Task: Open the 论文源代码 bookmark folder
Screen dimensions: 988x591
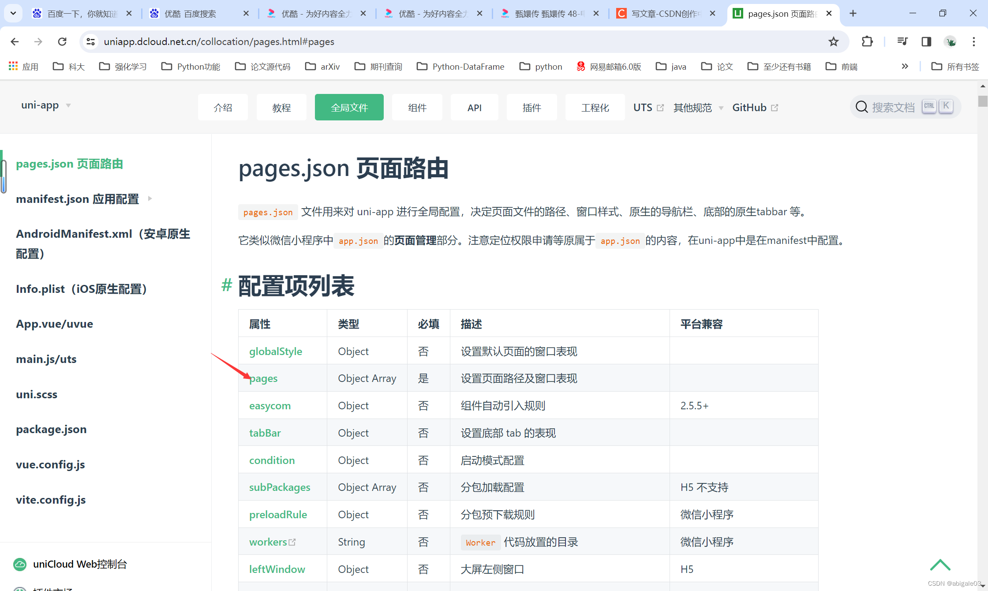Action: click(262, 67)
